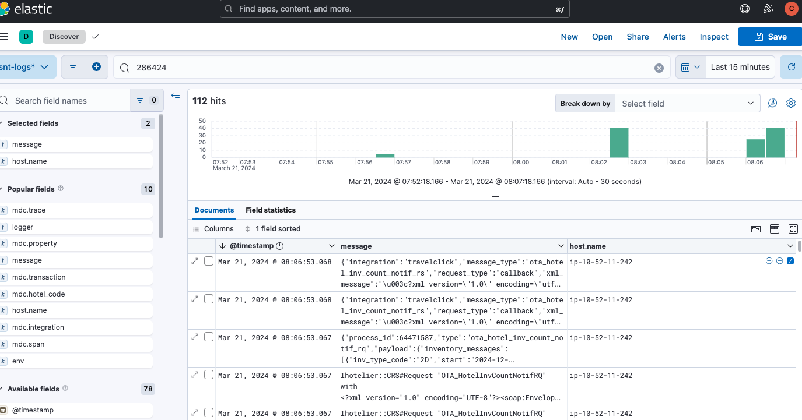This screenshot has height=420, width=802.
Task: Open chart options gear icon
Action: (x=791, y=103)
